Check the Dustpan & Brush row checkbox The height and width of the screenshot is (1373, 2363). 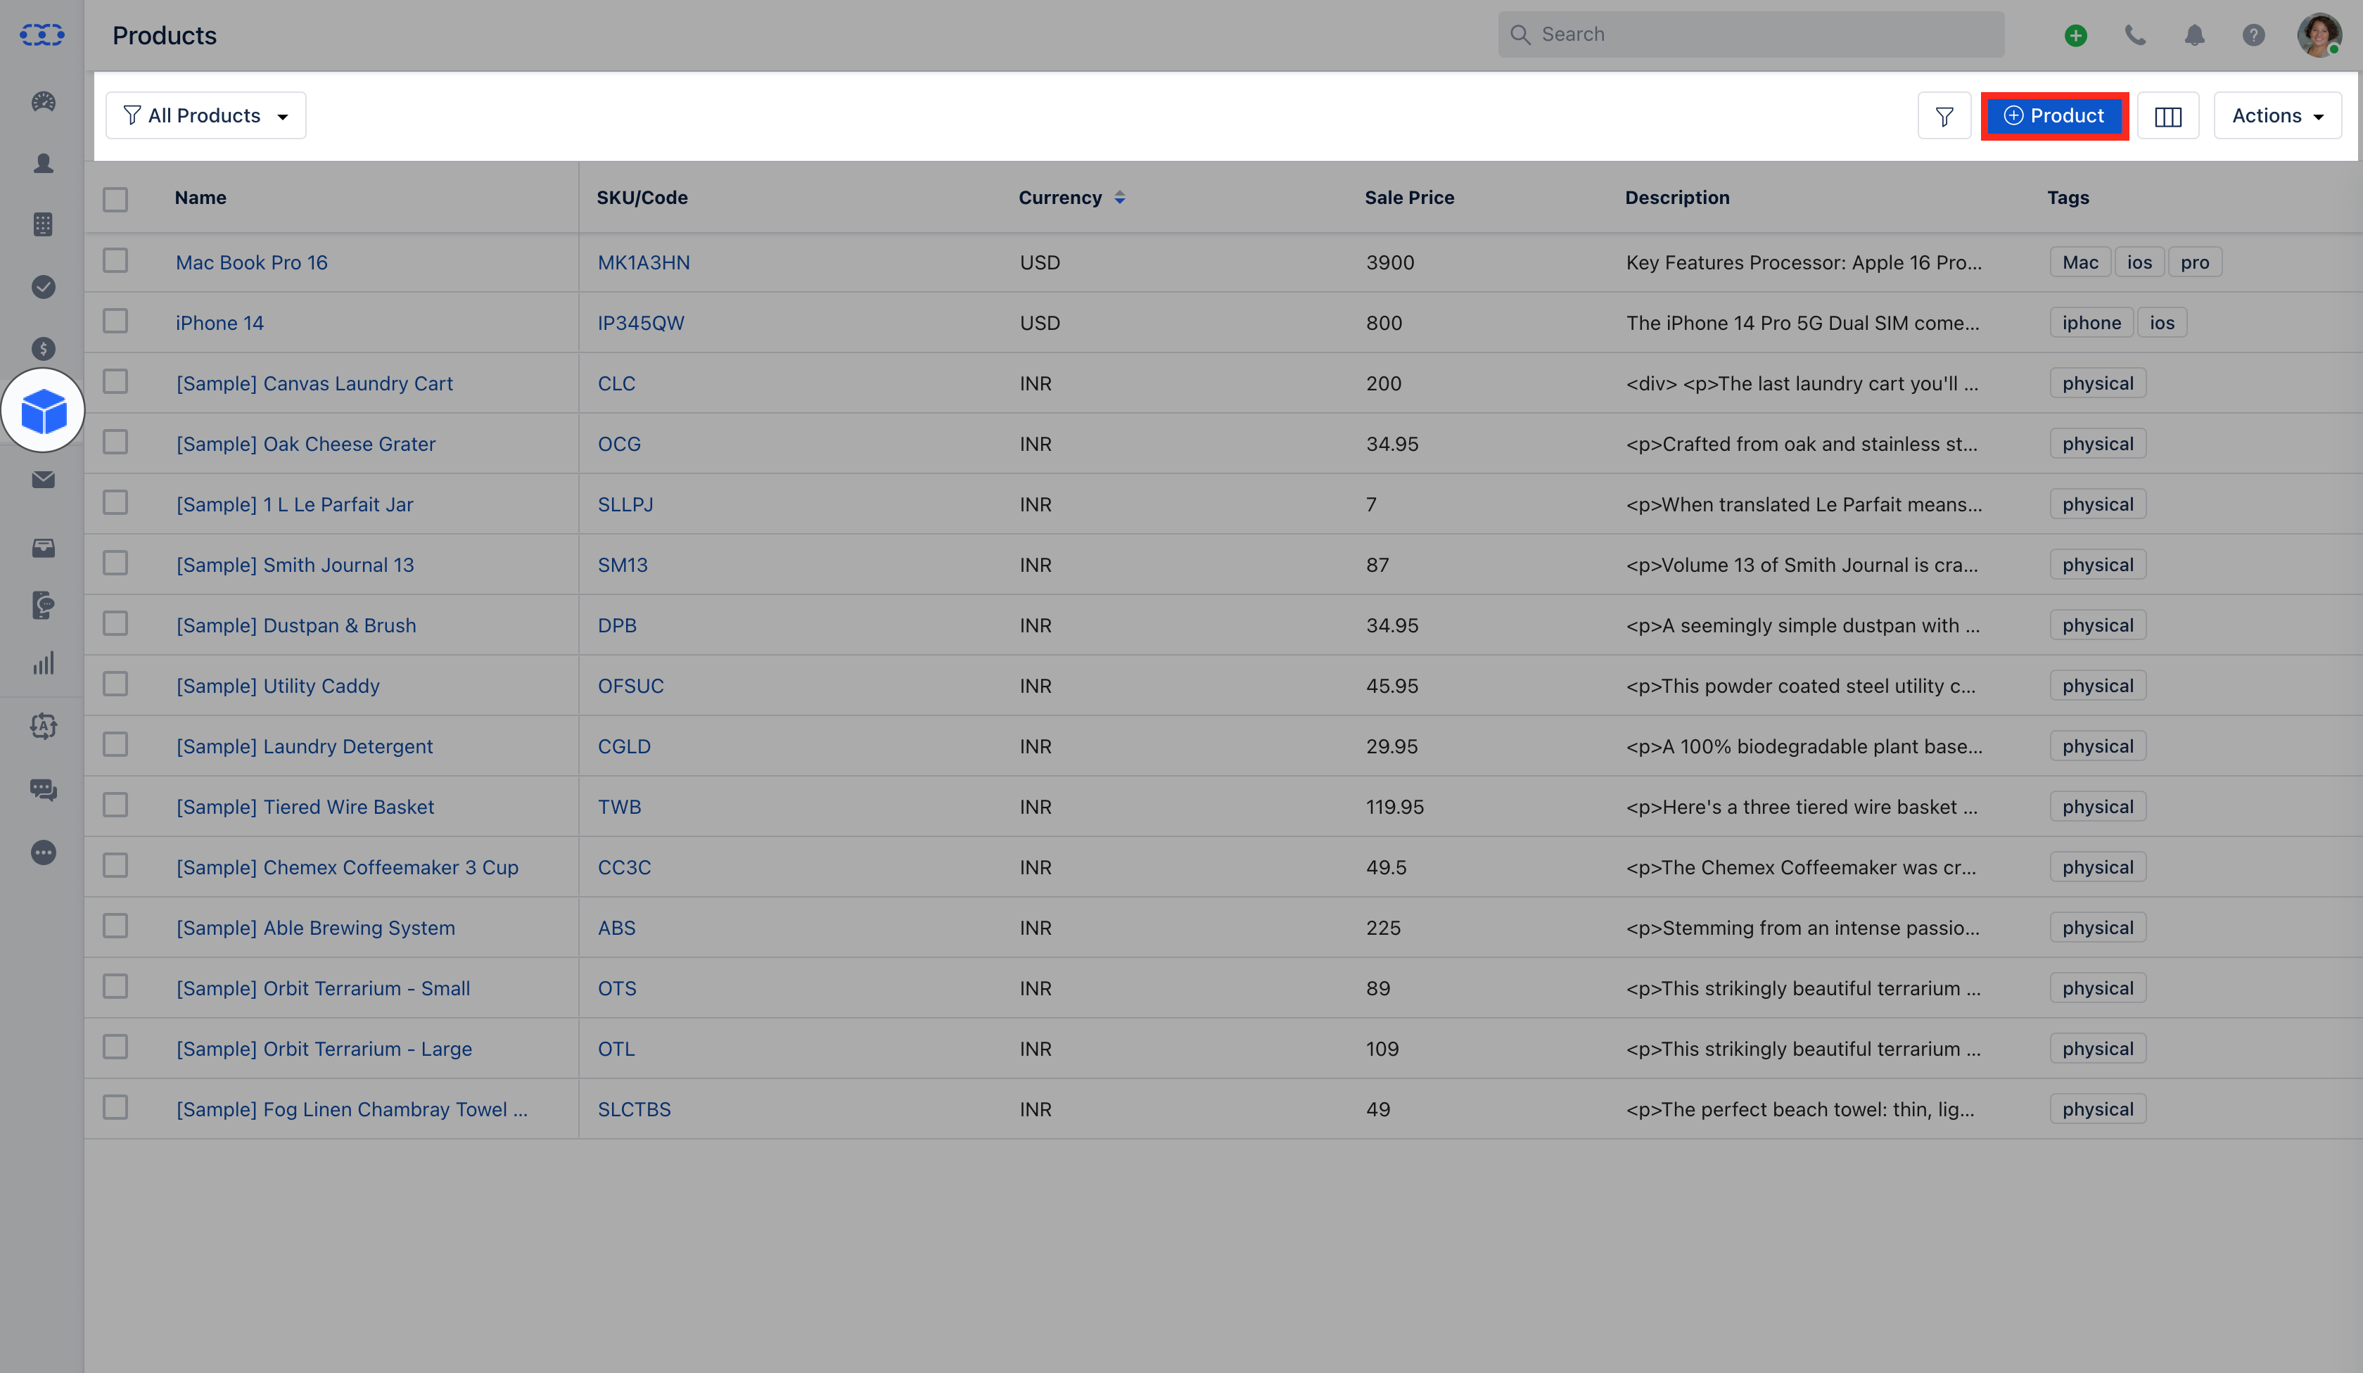[115, 624]
